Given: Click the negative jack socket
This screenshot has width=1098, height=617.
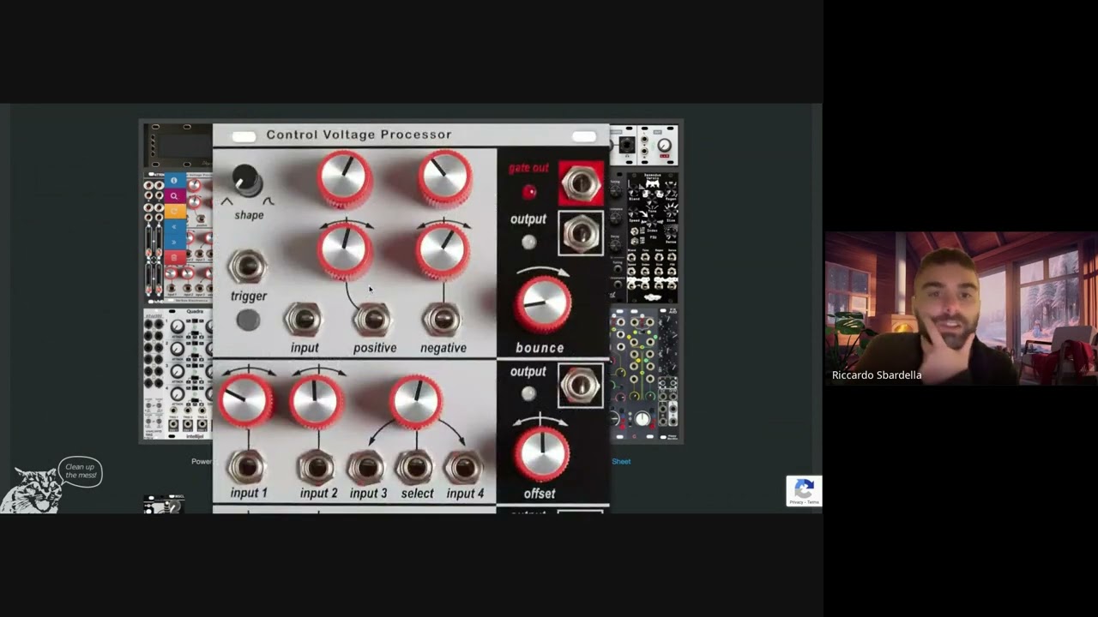Looking at the screenshot, I should 443,320.
